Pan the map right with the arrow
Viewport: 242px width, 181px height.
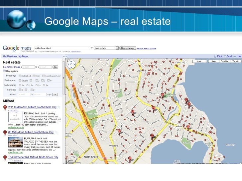(x=74, y=65)
